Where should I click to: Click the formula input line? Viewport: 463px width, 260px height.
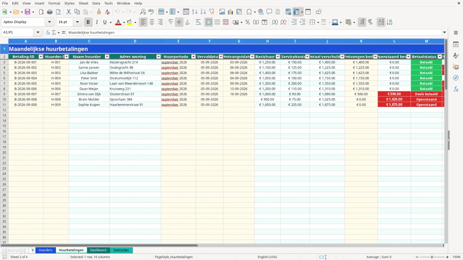254,33
